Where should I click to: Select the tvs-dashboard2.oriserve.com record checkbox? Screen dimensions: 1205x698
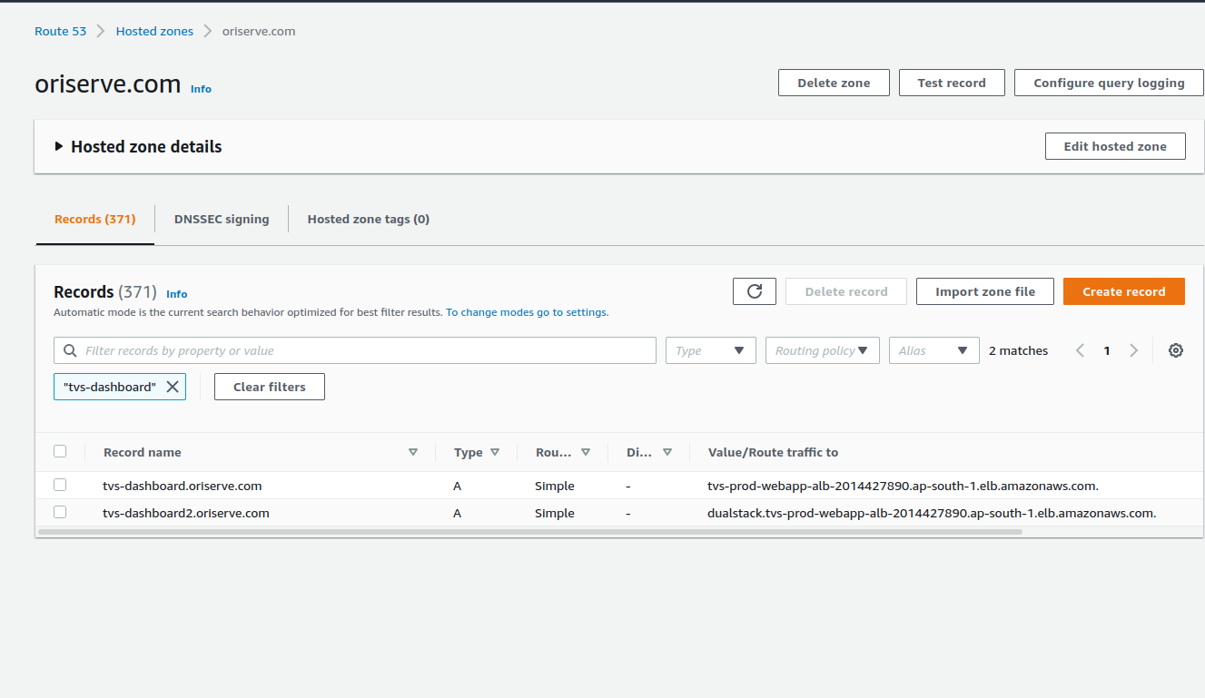pos(60,512)
